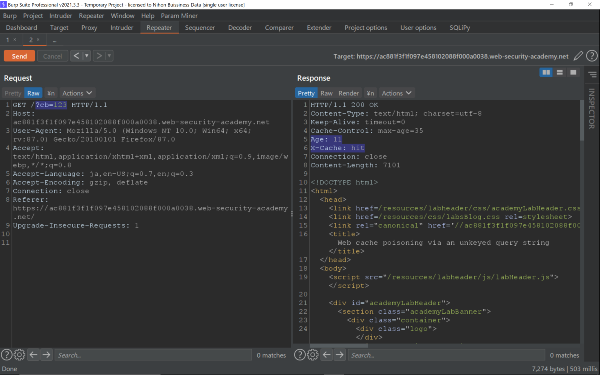Switch to side-by-side request/response layout

coord(546,73)
